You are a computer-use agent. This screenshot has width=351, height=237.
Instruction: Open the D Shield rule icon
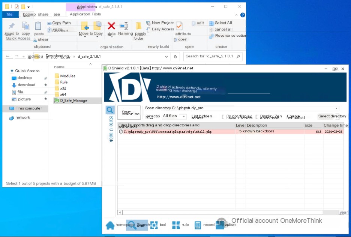[176, 225]
